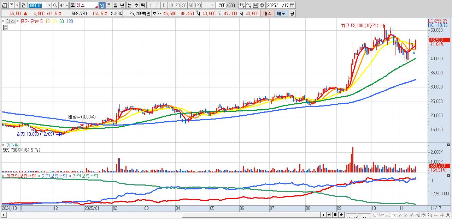Toggle the 개인보유수량 indicator square marker
The height and width of the screenshot is (219, 452).
[70, 176]
